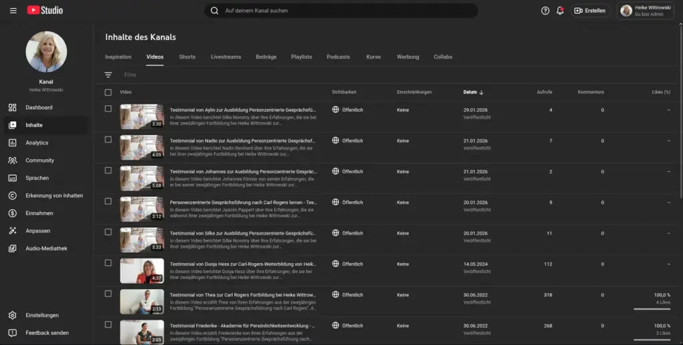
Task: Check the Testimonial Friederike video checkbox
Action: [108, 324]
